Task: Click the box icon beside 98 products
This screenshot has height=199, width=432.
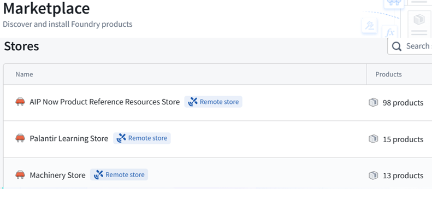Action: coord(374,103)
